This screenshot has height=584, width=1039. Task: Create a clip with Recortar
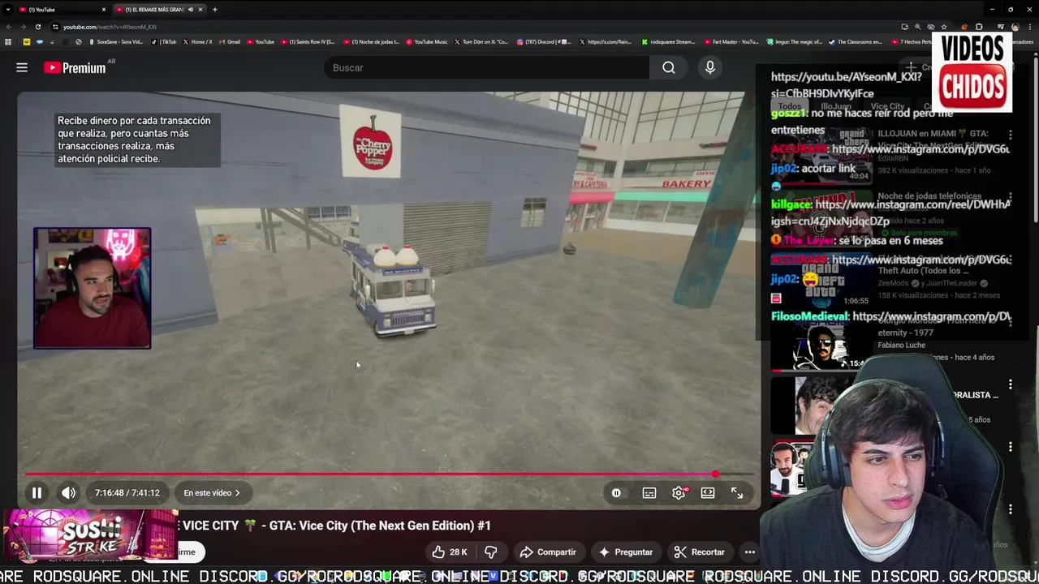pos(700,552)
